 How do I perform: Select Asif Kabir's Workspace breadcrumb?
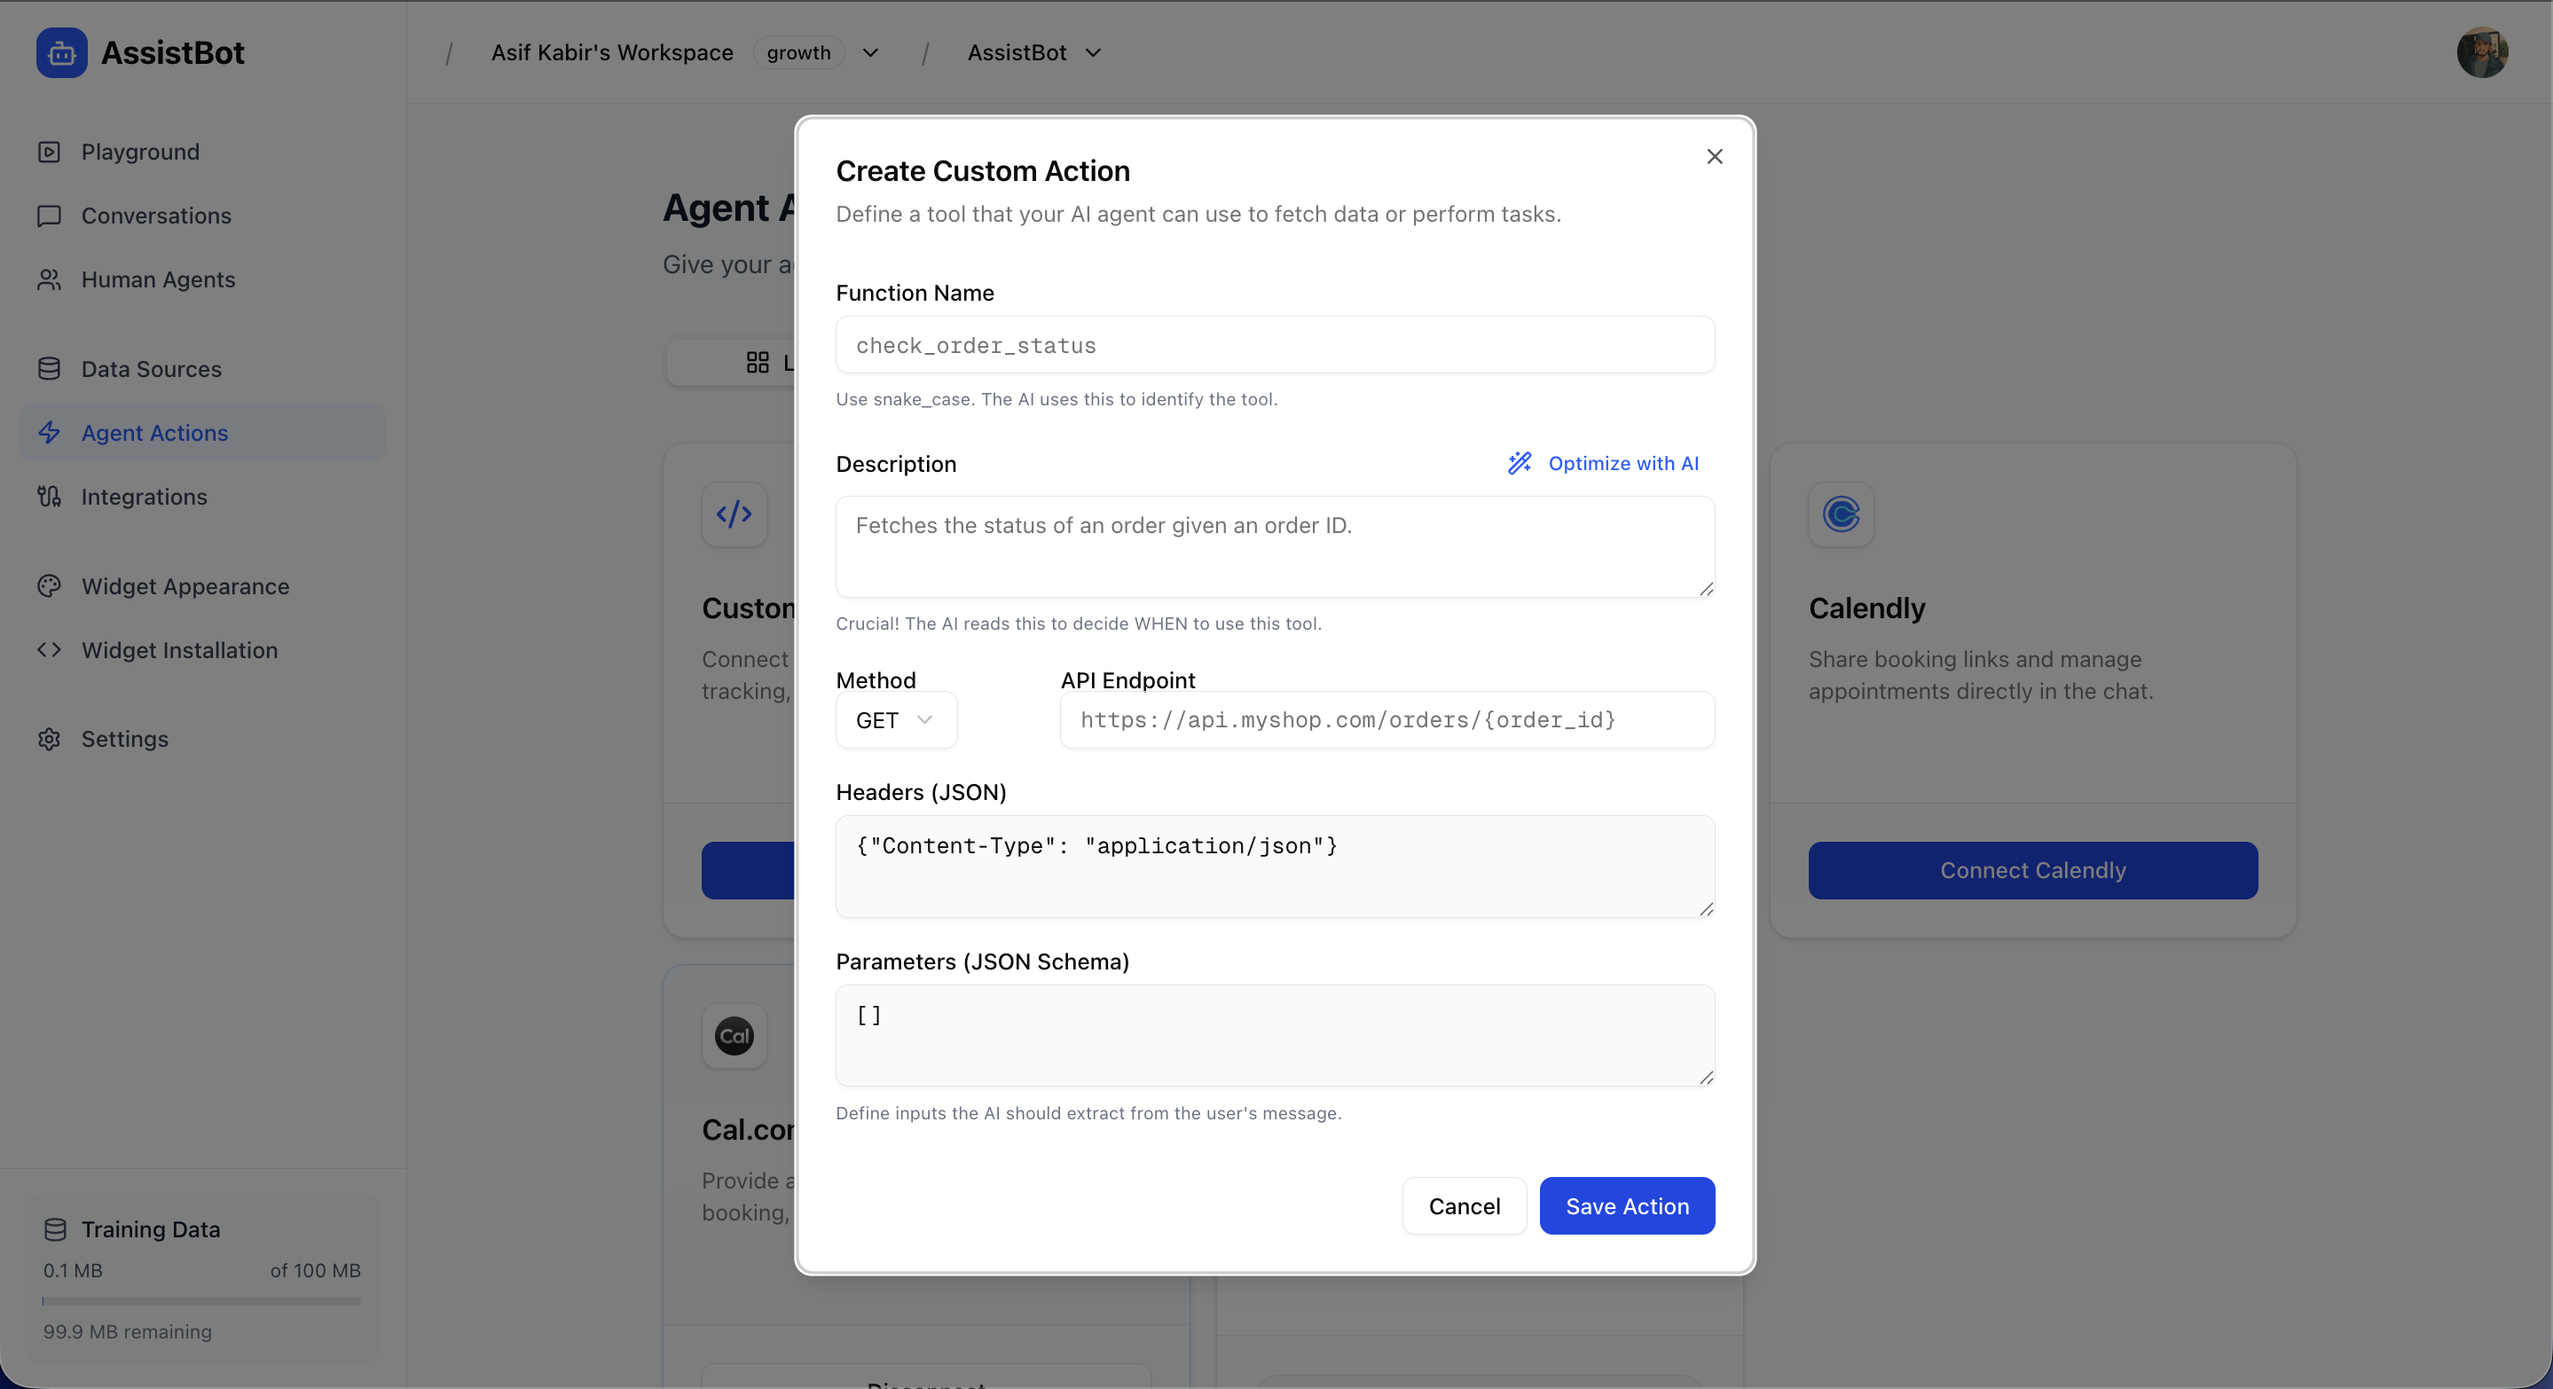(x=610, y=52)
